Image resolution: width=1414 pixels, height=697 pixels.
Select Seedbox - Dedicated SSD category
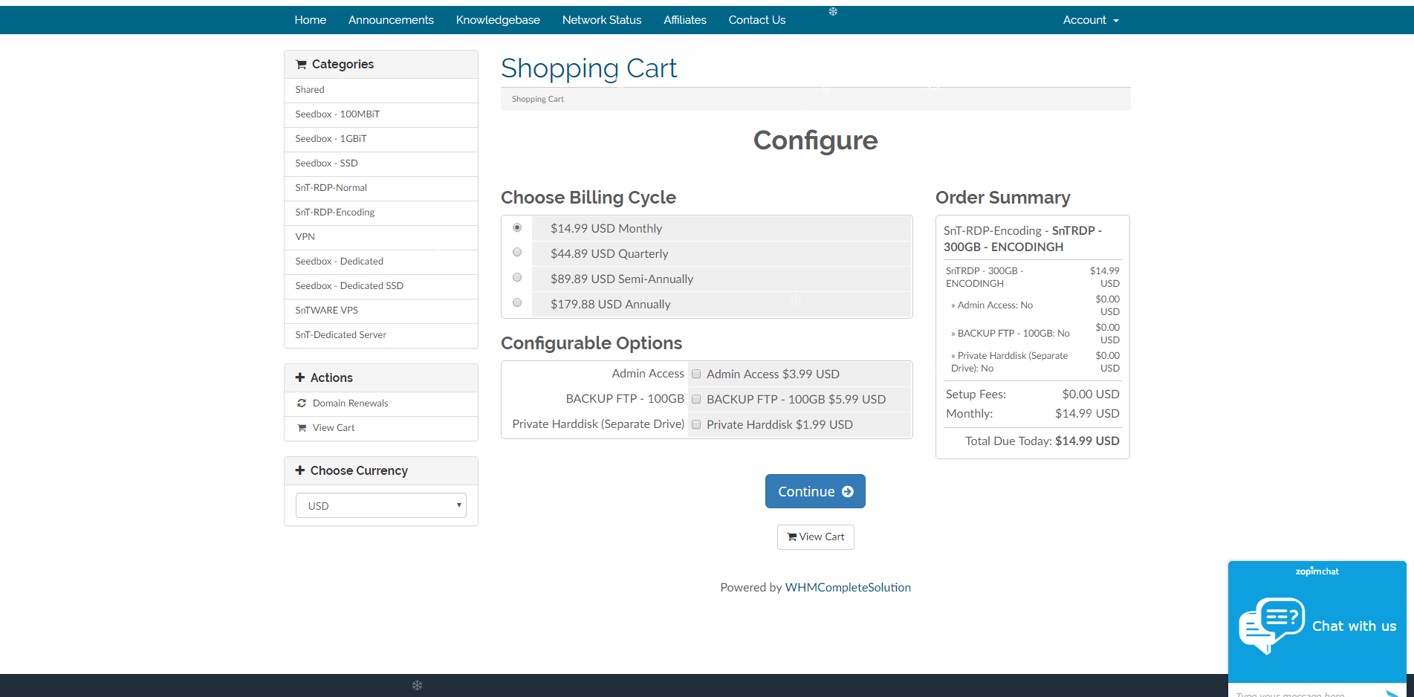tap(381, 286)
